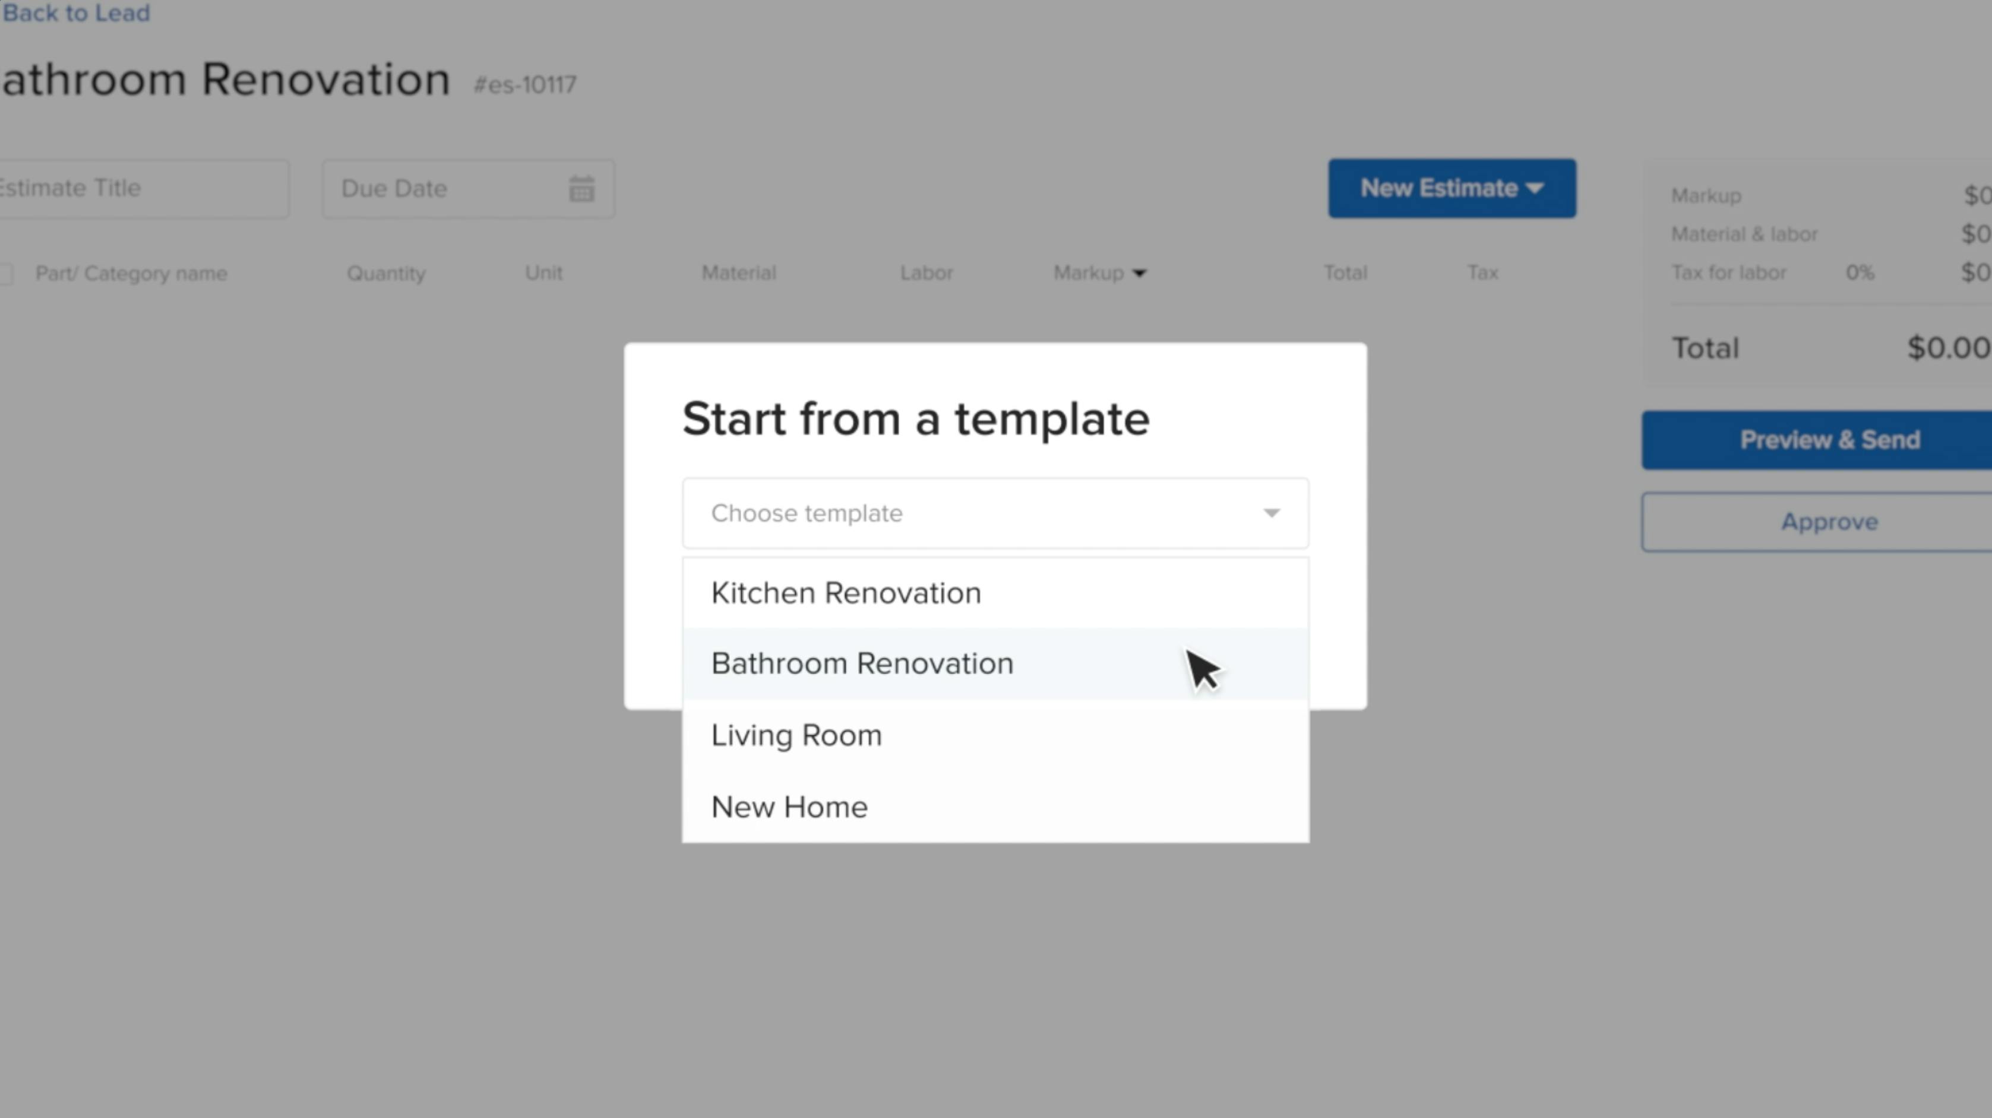Expand the Markup column dropdown arrow

click(1139, 273)
